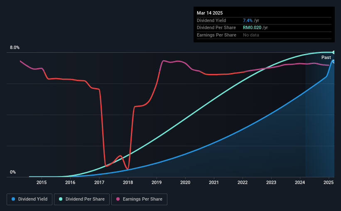The image size is (341, 211).
Task: Toggle the Dividend Yield legend button
Action: pos(29,199)
